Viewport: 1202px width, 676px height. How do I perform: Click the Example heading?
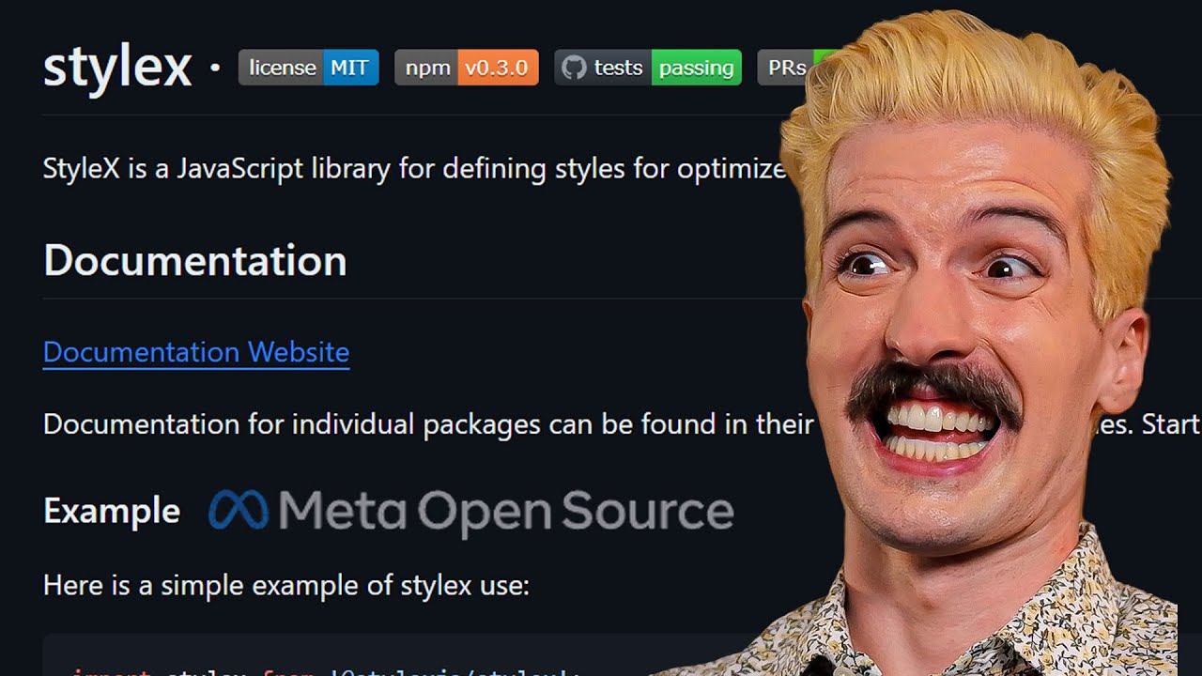point(112,512)
